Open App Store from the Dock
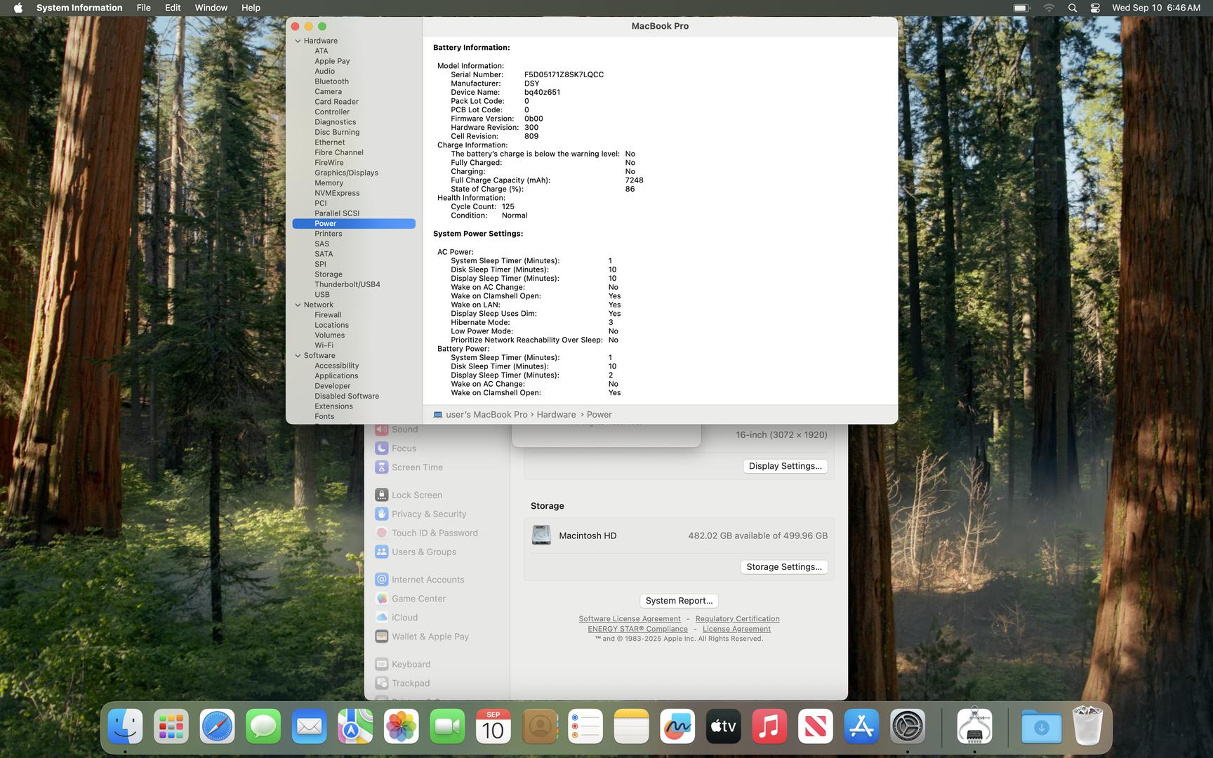The height and width of the screenshot is (758, 1213). (x=862, y=726)
